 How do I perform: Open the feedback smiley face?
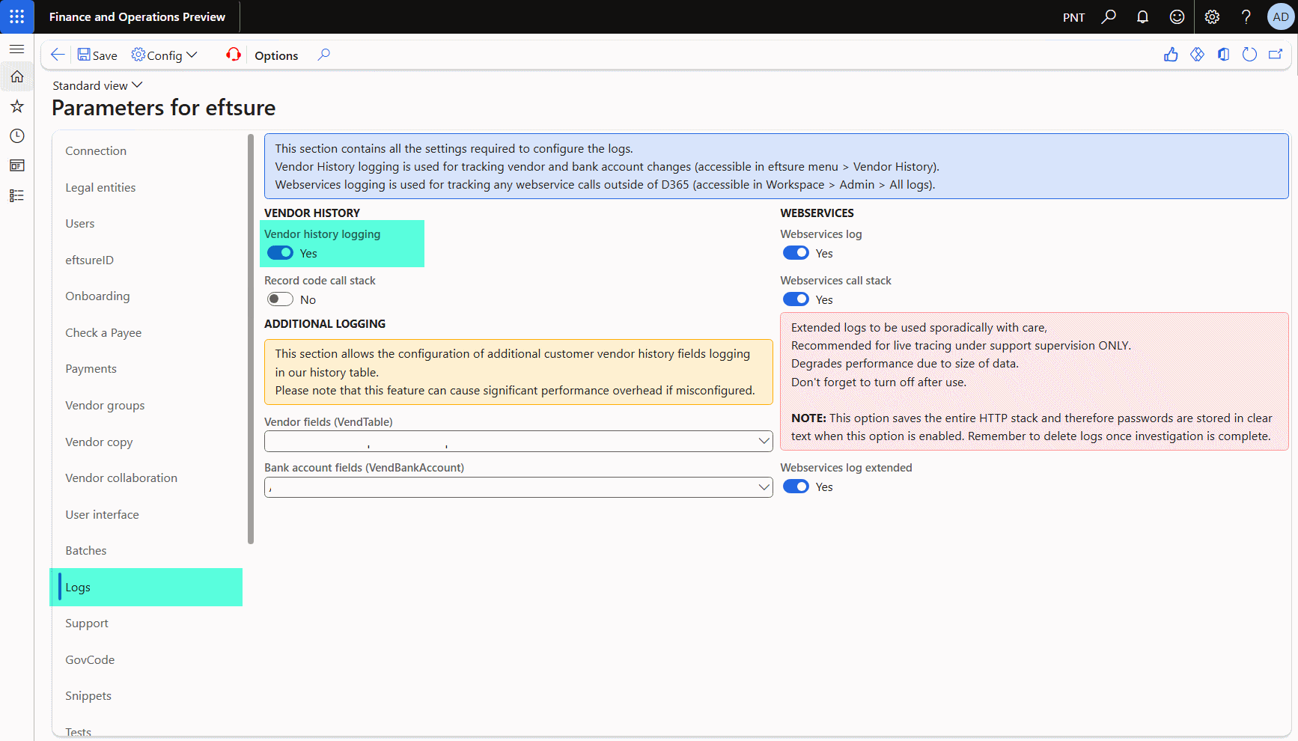[x=1177, y=16]
